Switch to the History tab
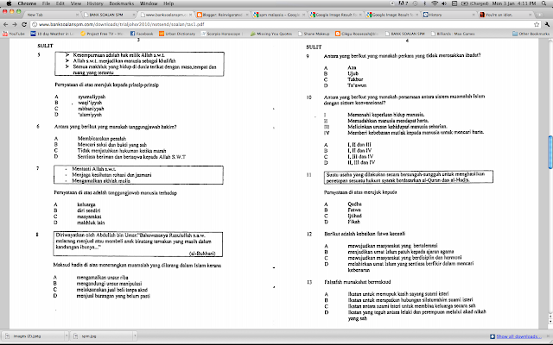Viewport: 553px width, 345px height. [x=448, y=15]
